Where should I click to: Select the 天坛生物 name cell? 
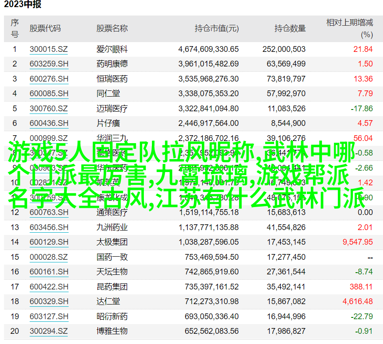click(112, 272)
